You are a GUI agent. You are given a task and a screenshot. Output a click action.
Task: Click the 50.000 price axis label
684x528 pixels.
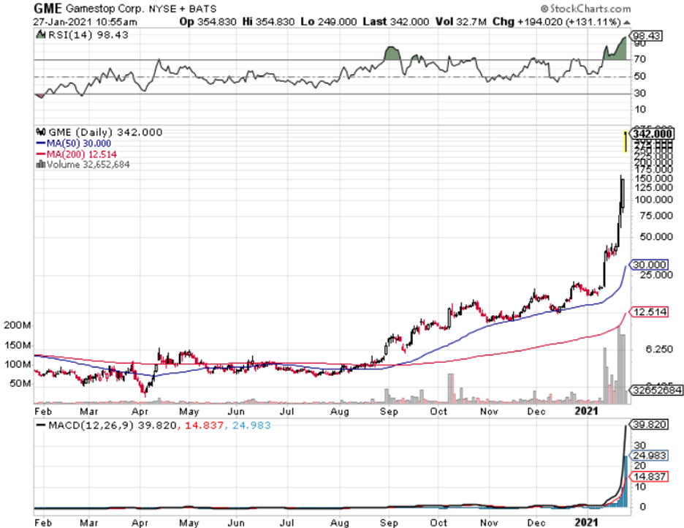pos(656,236)
